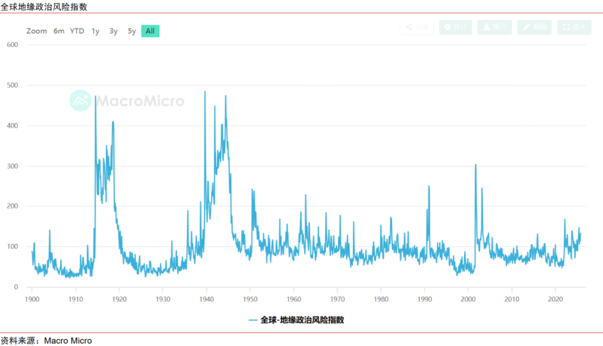603x346 pixels.
Task: Click the download icon for 图片
Action: pos(486,27)
